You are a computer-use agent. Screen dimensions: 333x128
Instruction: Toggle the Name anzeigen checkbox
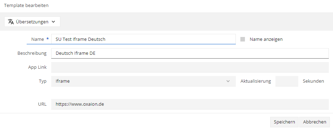coord(242,39)
